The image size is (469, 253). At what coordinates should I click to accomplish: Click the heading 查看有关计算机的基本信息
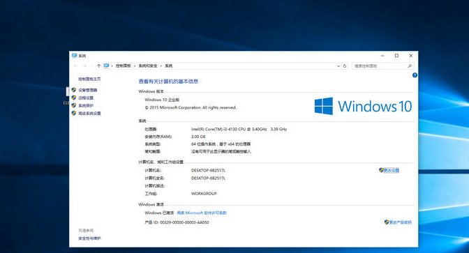(x=168, y=82)
